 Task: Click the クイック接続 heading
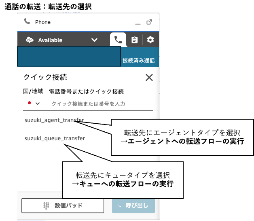45,77
